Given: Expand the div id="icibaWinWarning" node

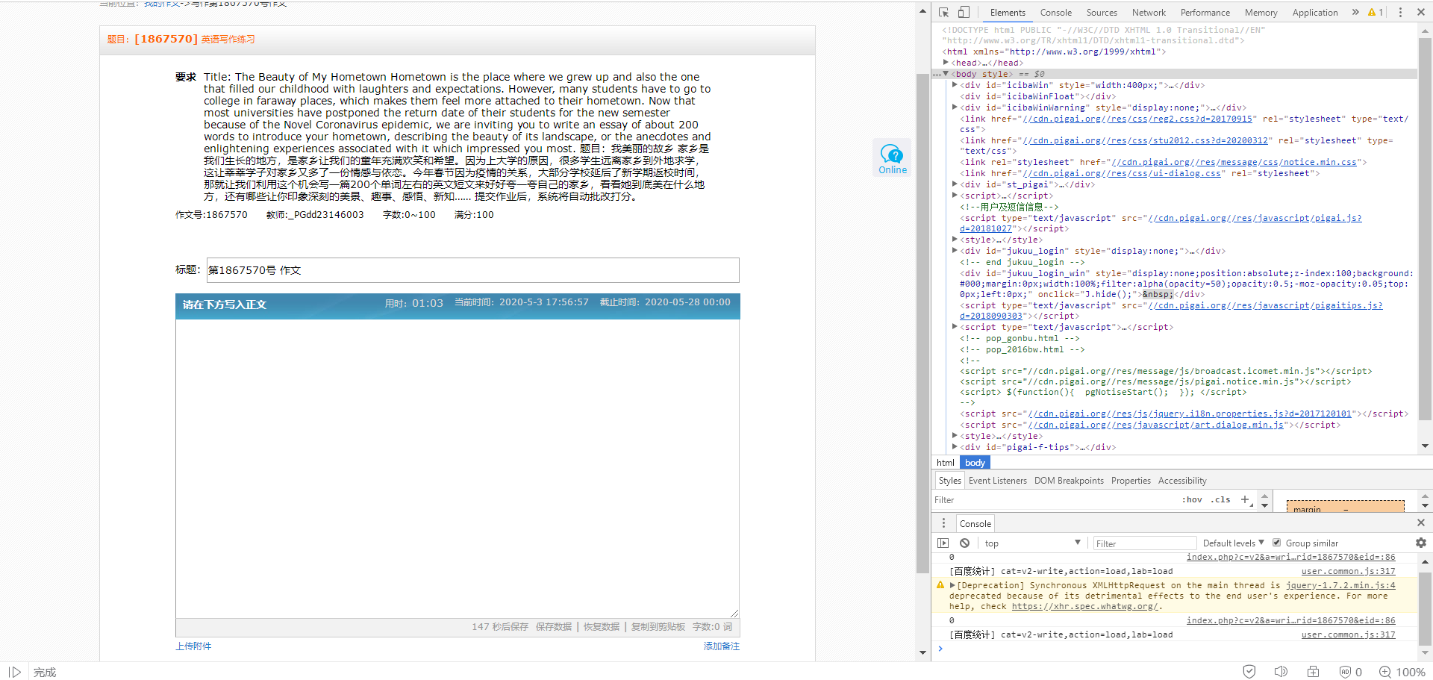Looking at the screenshot, I should point(955,107).
